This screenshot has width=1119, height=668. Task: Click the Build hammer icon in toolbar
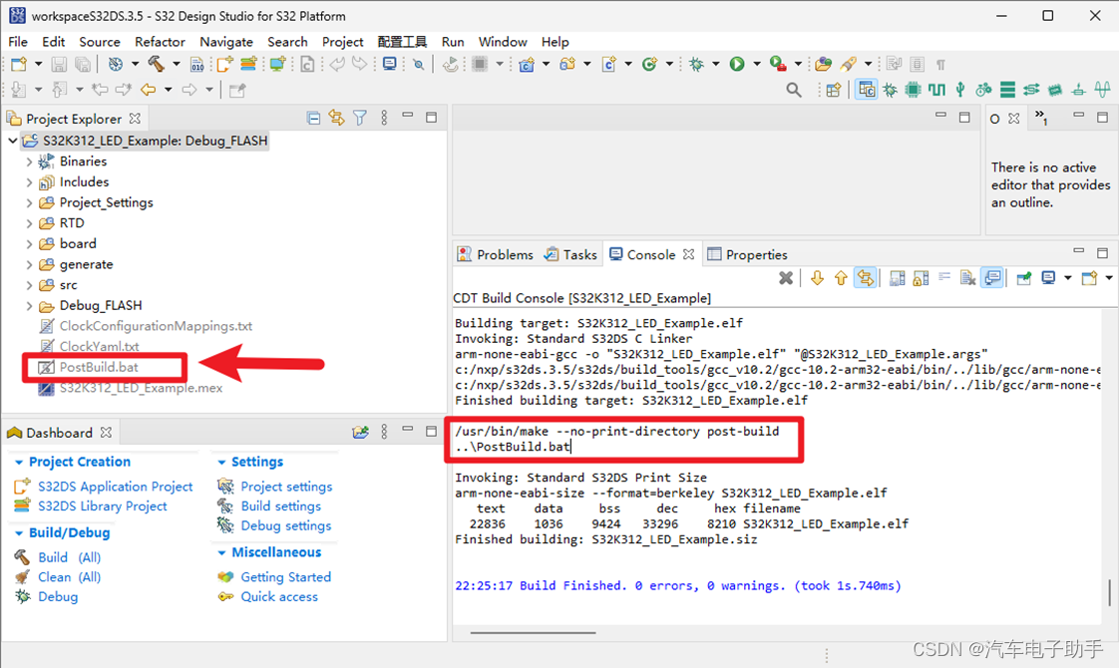(156, 64)
